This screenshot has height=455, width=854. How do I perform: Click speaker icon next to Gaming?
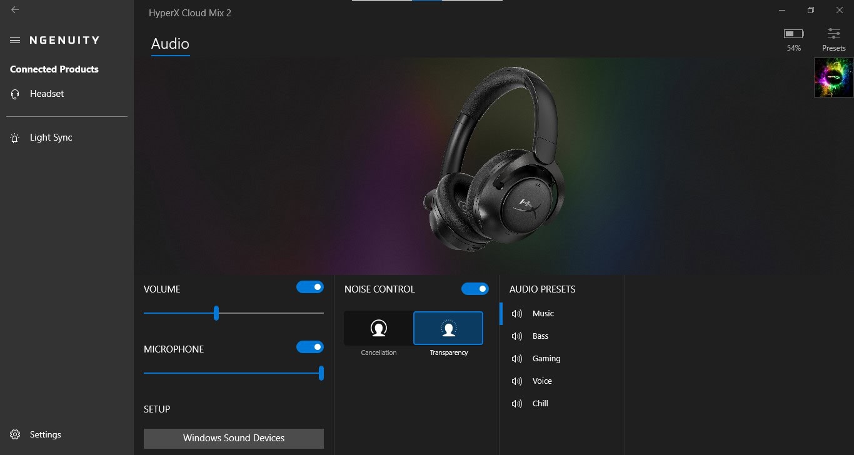click(517, 359)
